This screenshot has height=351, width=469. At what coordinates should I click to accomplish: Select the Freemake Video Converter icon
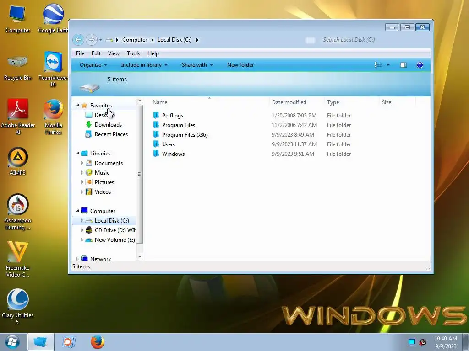tap(18, 259)
